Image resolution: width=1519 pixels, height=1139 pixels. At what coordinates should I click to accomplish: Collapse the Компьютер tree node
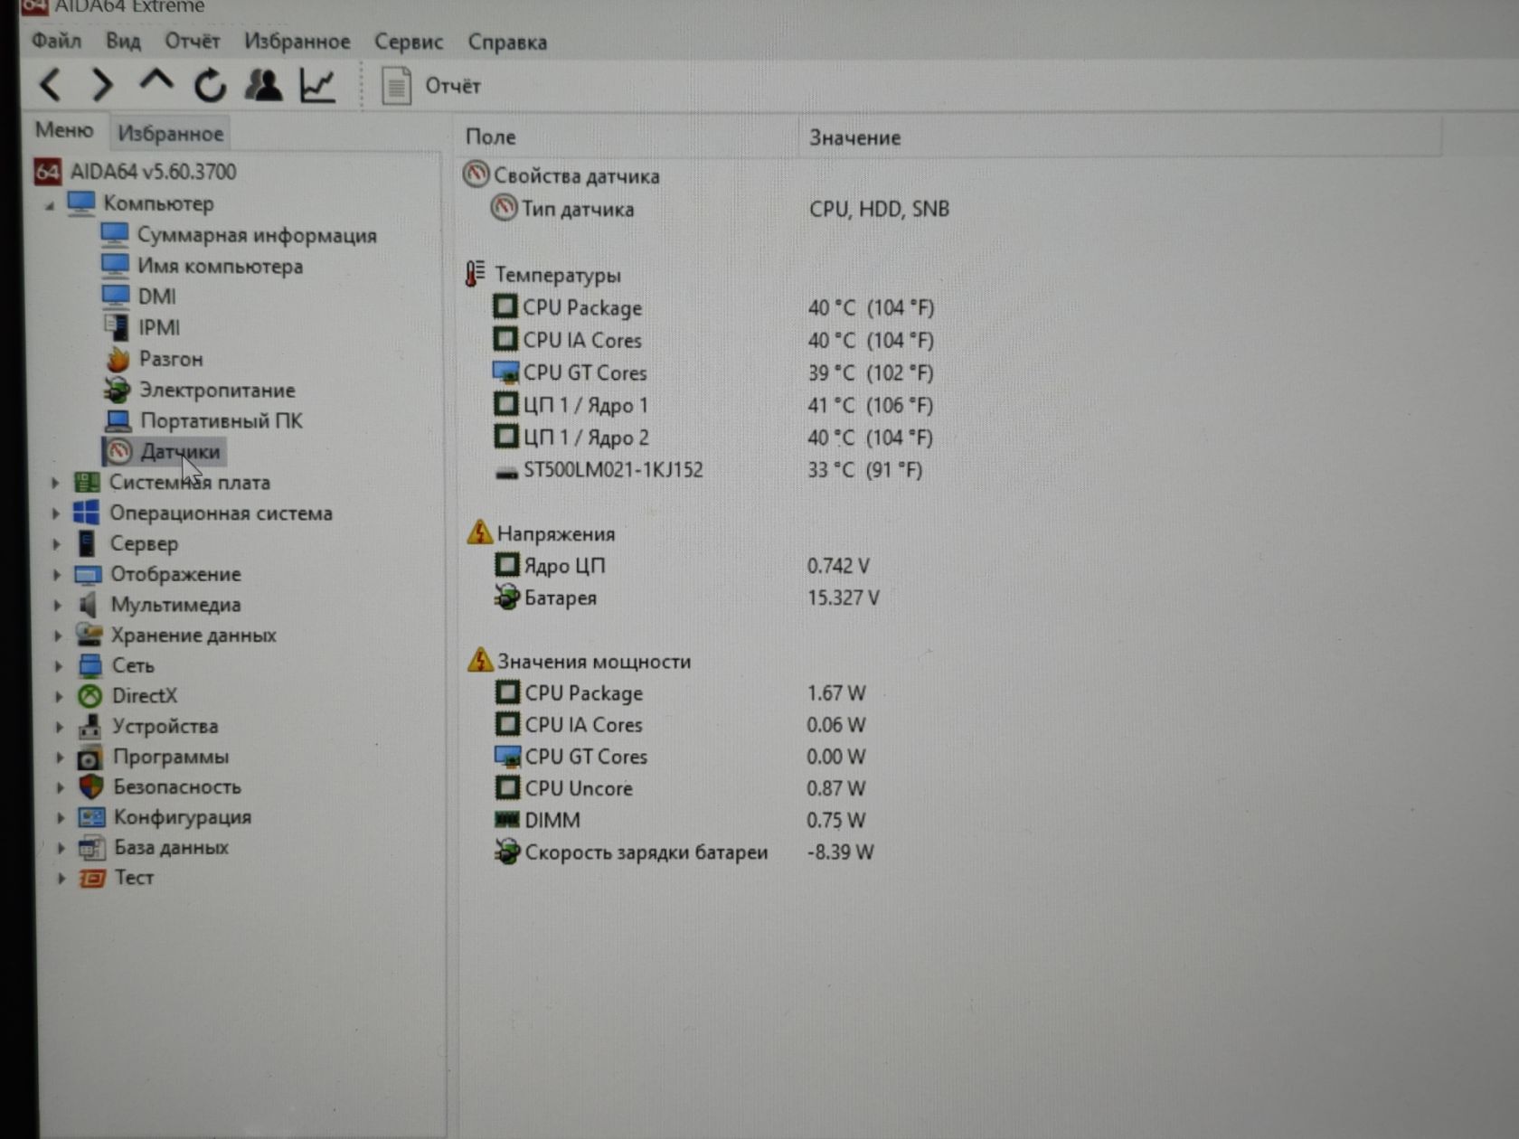coord(51,205)
